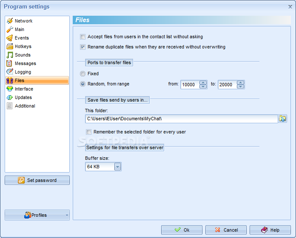The width and height of the screenshot is (296, 238).
Task: Click the Sounds music note icon
Action: 10,55
